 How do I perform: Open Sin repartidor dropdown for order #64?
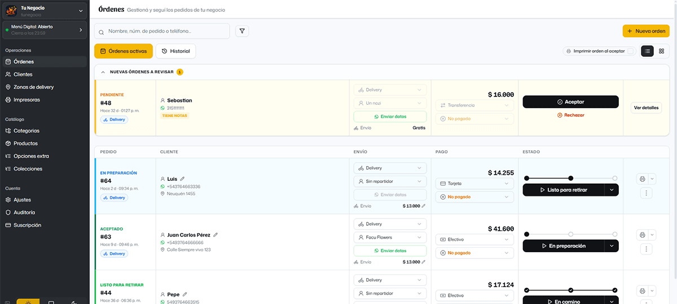[390, 181]
